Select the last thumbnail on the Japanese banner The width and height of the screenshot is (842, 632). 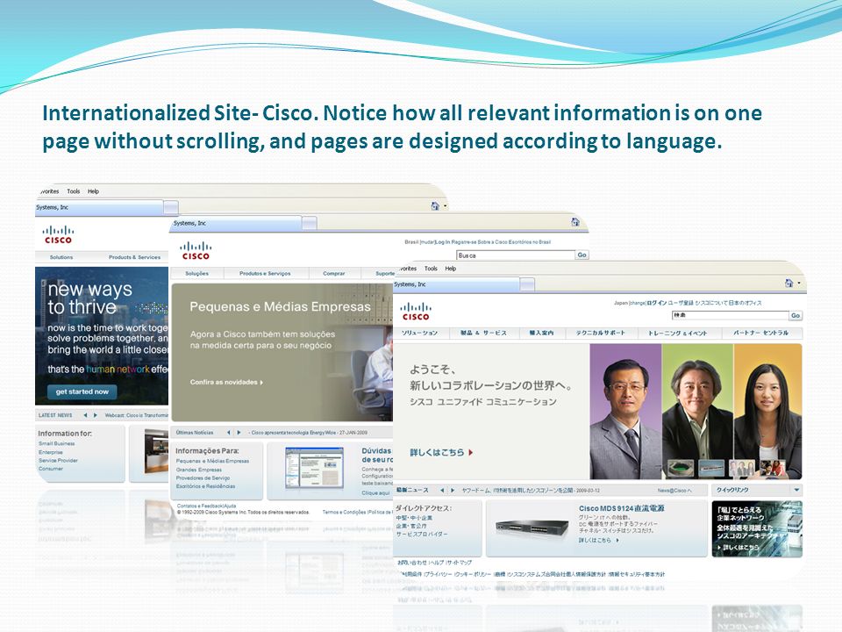coord(773,469)
